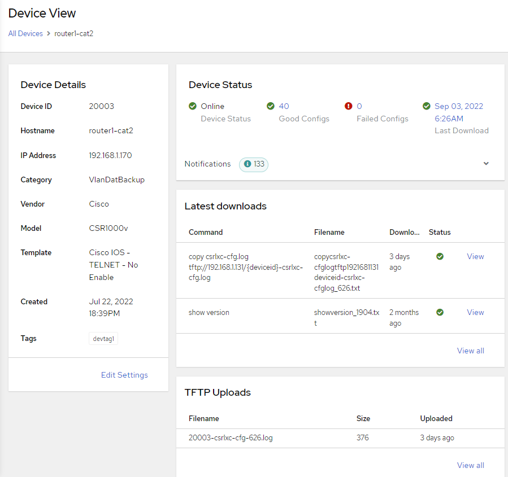Click the Size column header in TFTP Uploads
Image resolution: width=508 pixels, height=477 pixels.
click(x=363, y=418)
